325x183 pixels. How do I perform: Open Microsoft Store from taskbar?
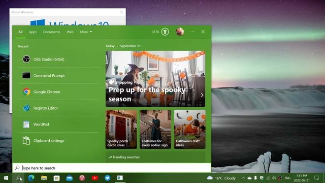pos(56,178)
